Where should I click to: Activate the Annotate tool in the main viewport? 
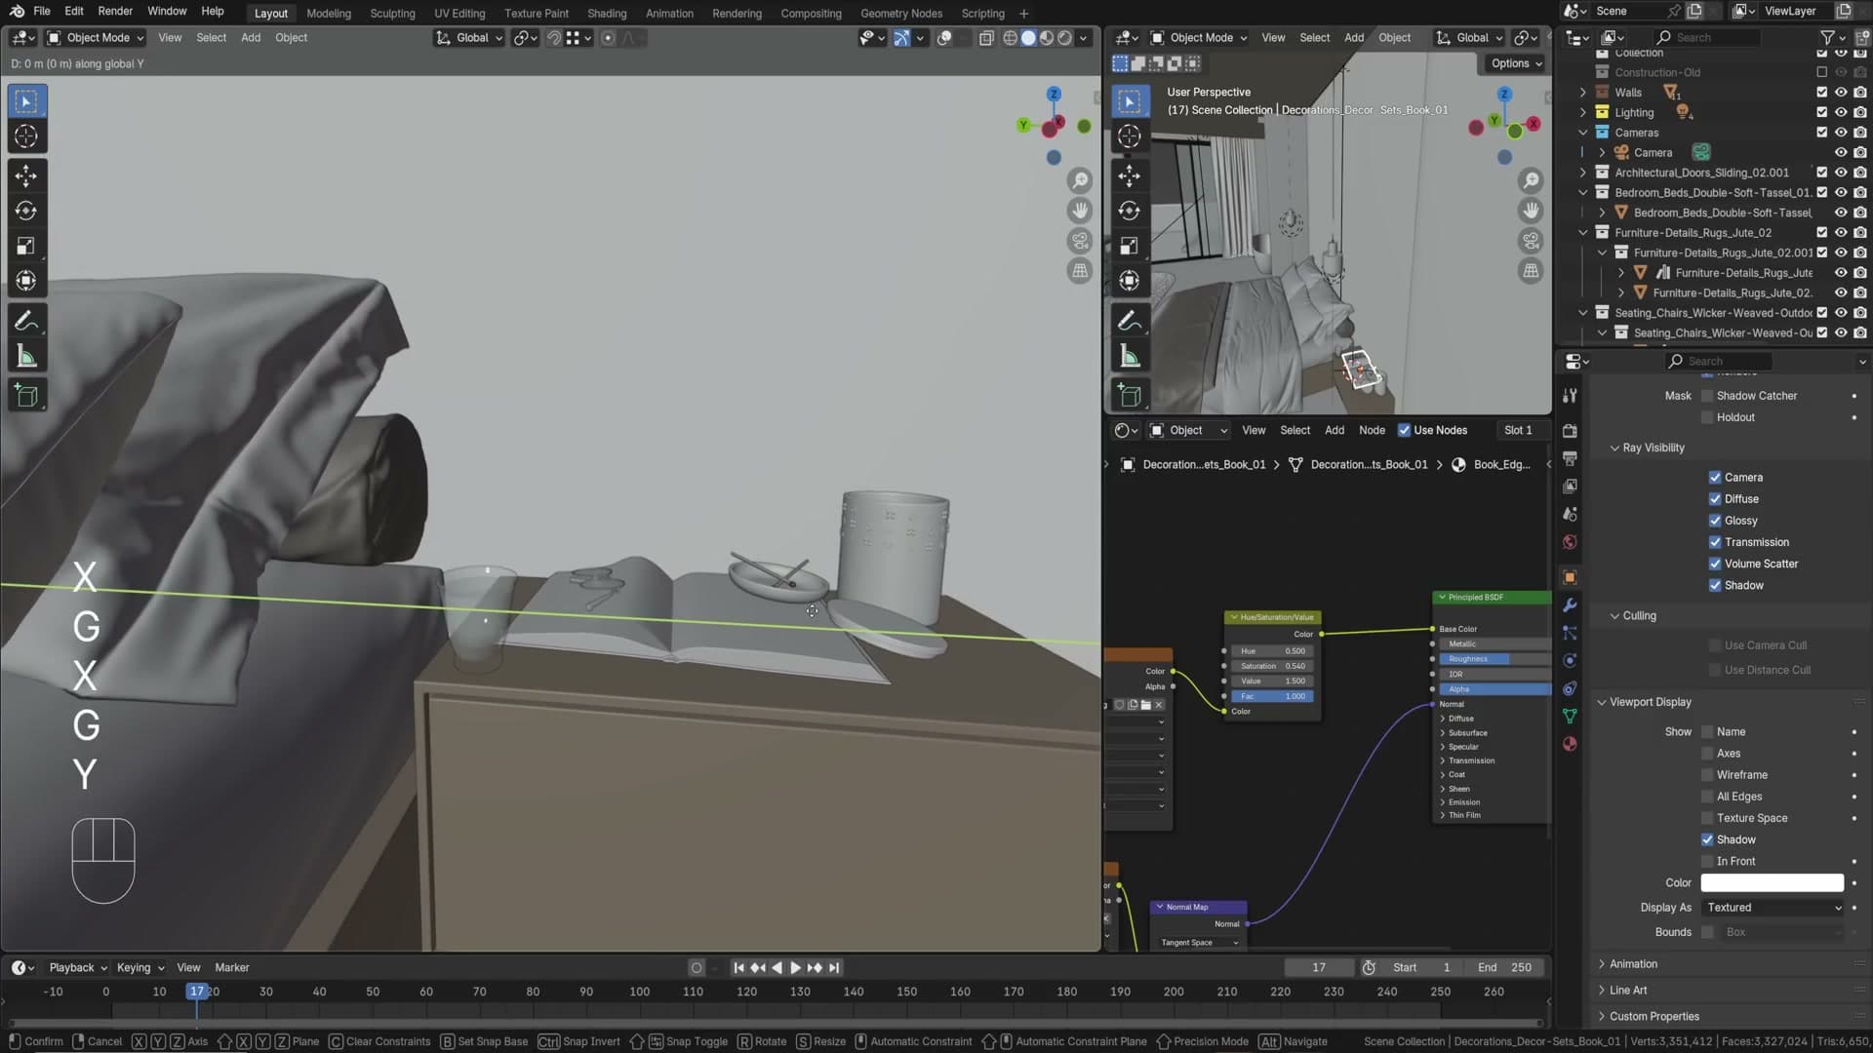(26, 321)
